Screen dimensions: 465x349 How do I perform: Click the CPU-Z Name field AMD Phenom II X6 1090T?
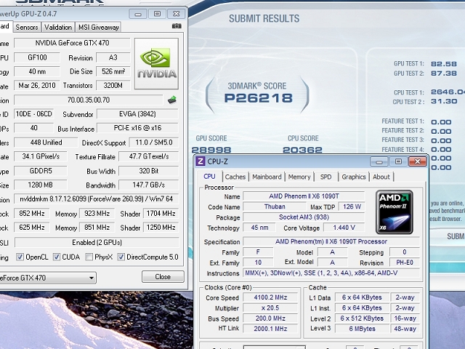304,196
